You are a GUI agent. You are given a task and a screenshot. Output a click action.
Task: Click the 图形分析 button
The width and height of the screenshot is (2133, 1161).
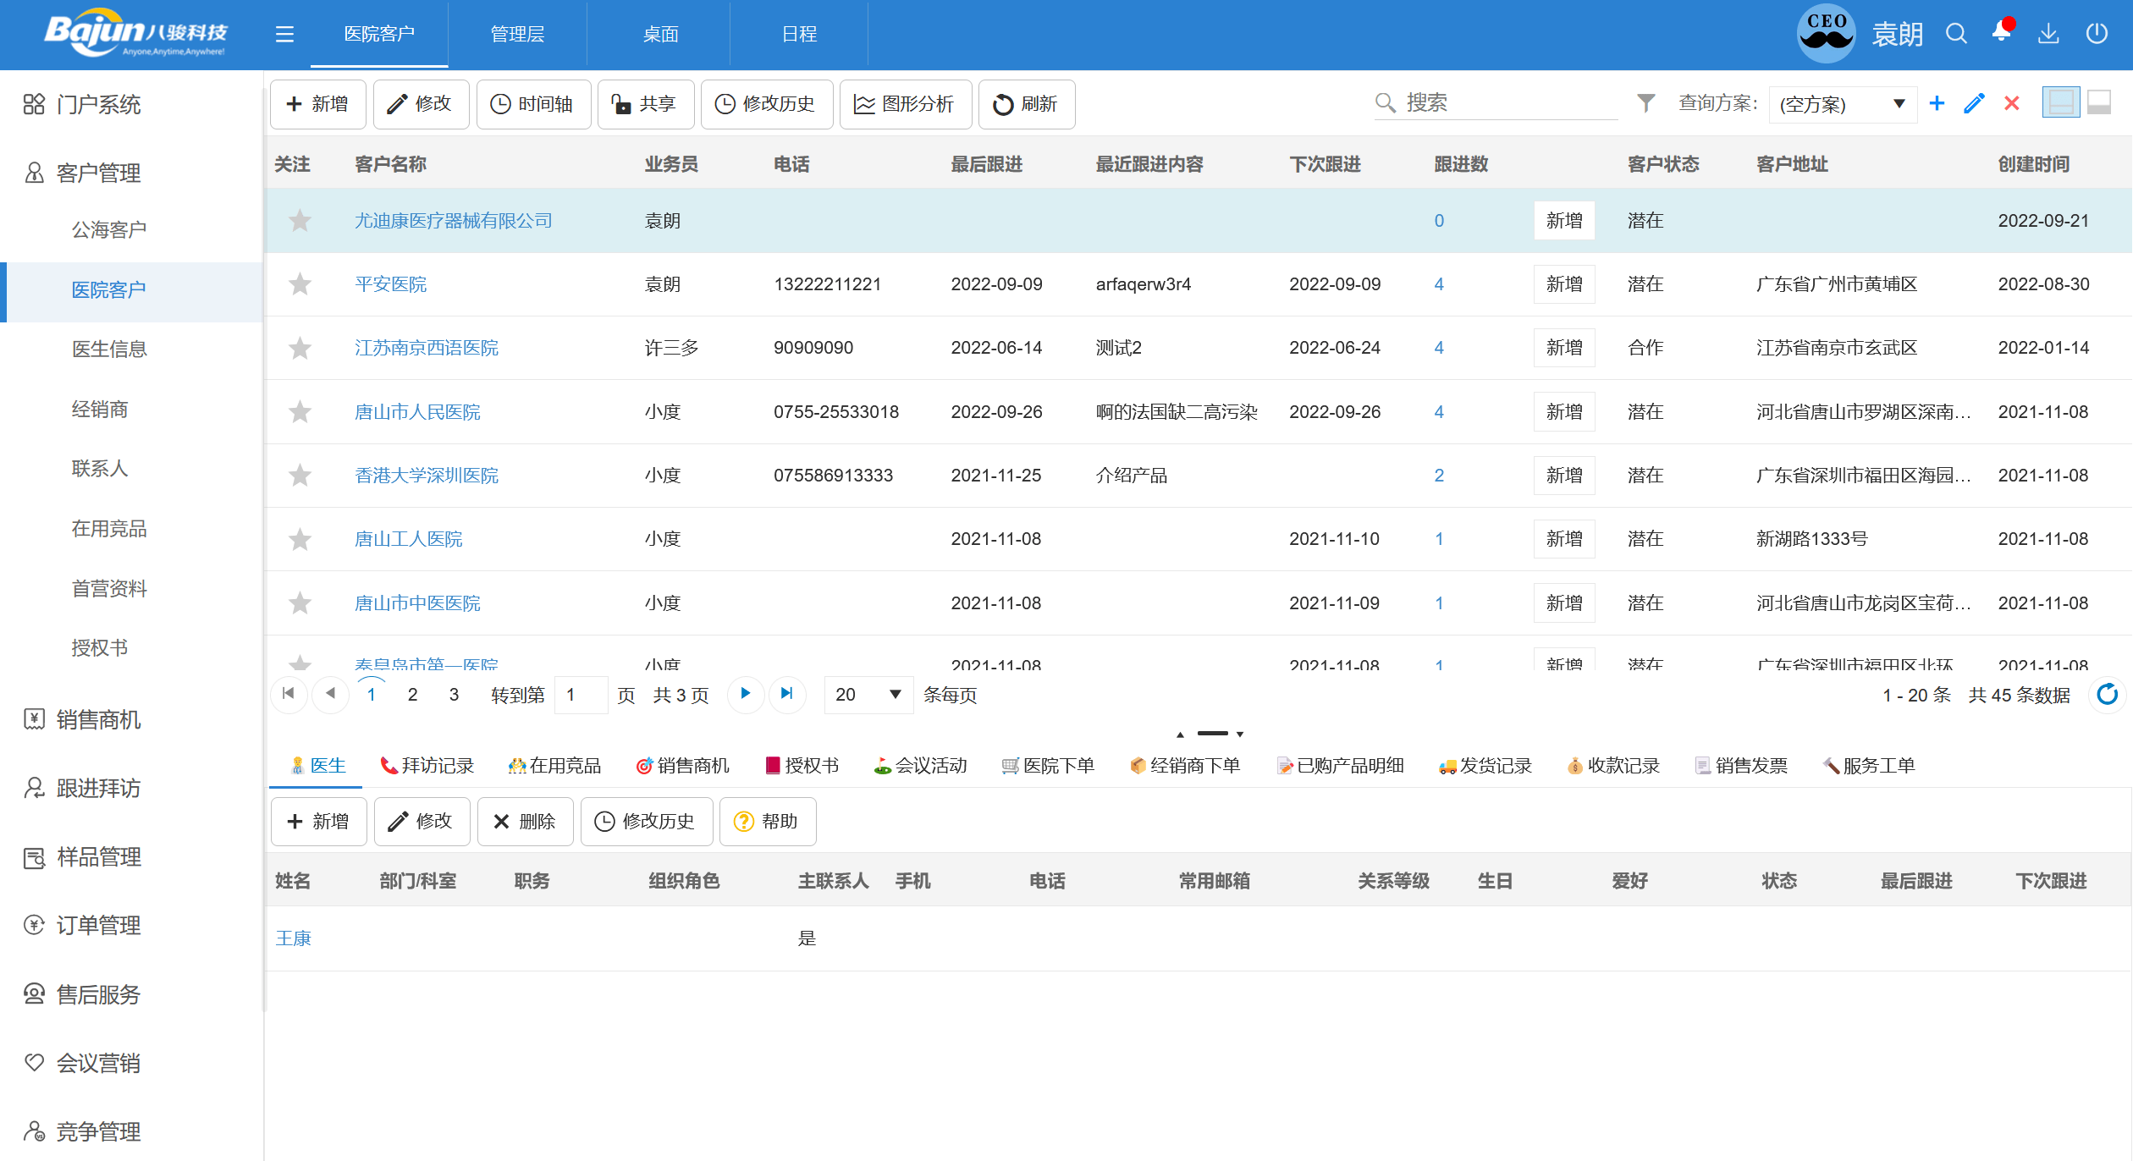tap(905, 104)
